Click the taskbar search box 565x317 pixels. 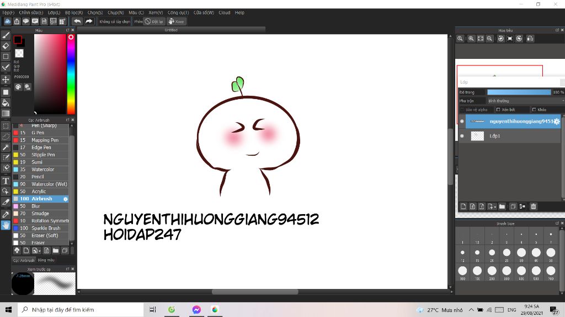[81, 309]
